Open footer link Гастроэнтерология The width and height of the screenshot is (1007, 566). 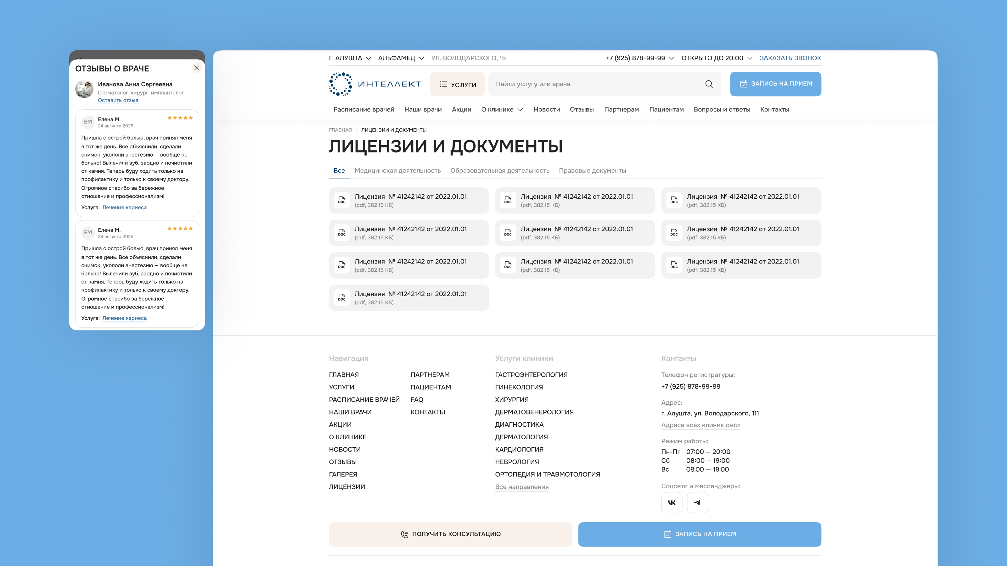(x=531, y=375)
